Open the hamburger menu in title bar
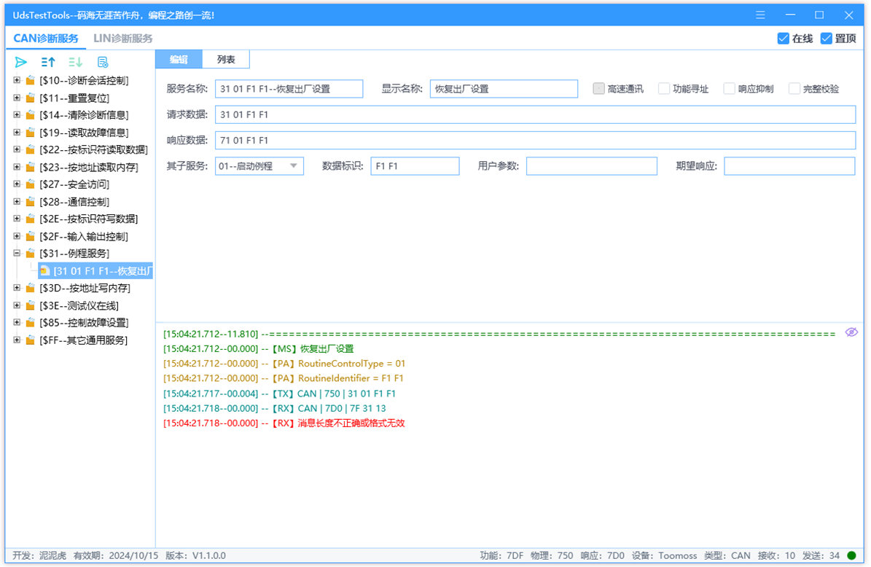Viewport: 871px width, 567px height. (x=760, y=15)
